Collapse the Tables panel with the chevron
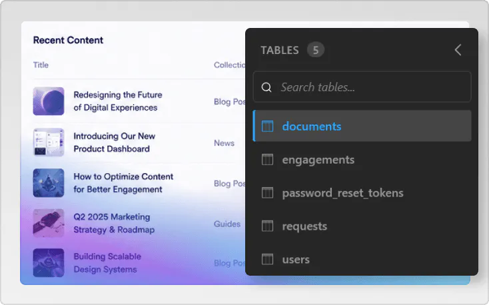 pyautogui.click(x=458, y=50)
